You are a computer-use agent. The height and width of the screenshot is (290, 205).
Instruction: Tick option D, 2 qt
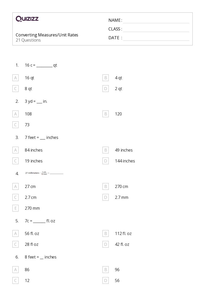click(106, 89)
